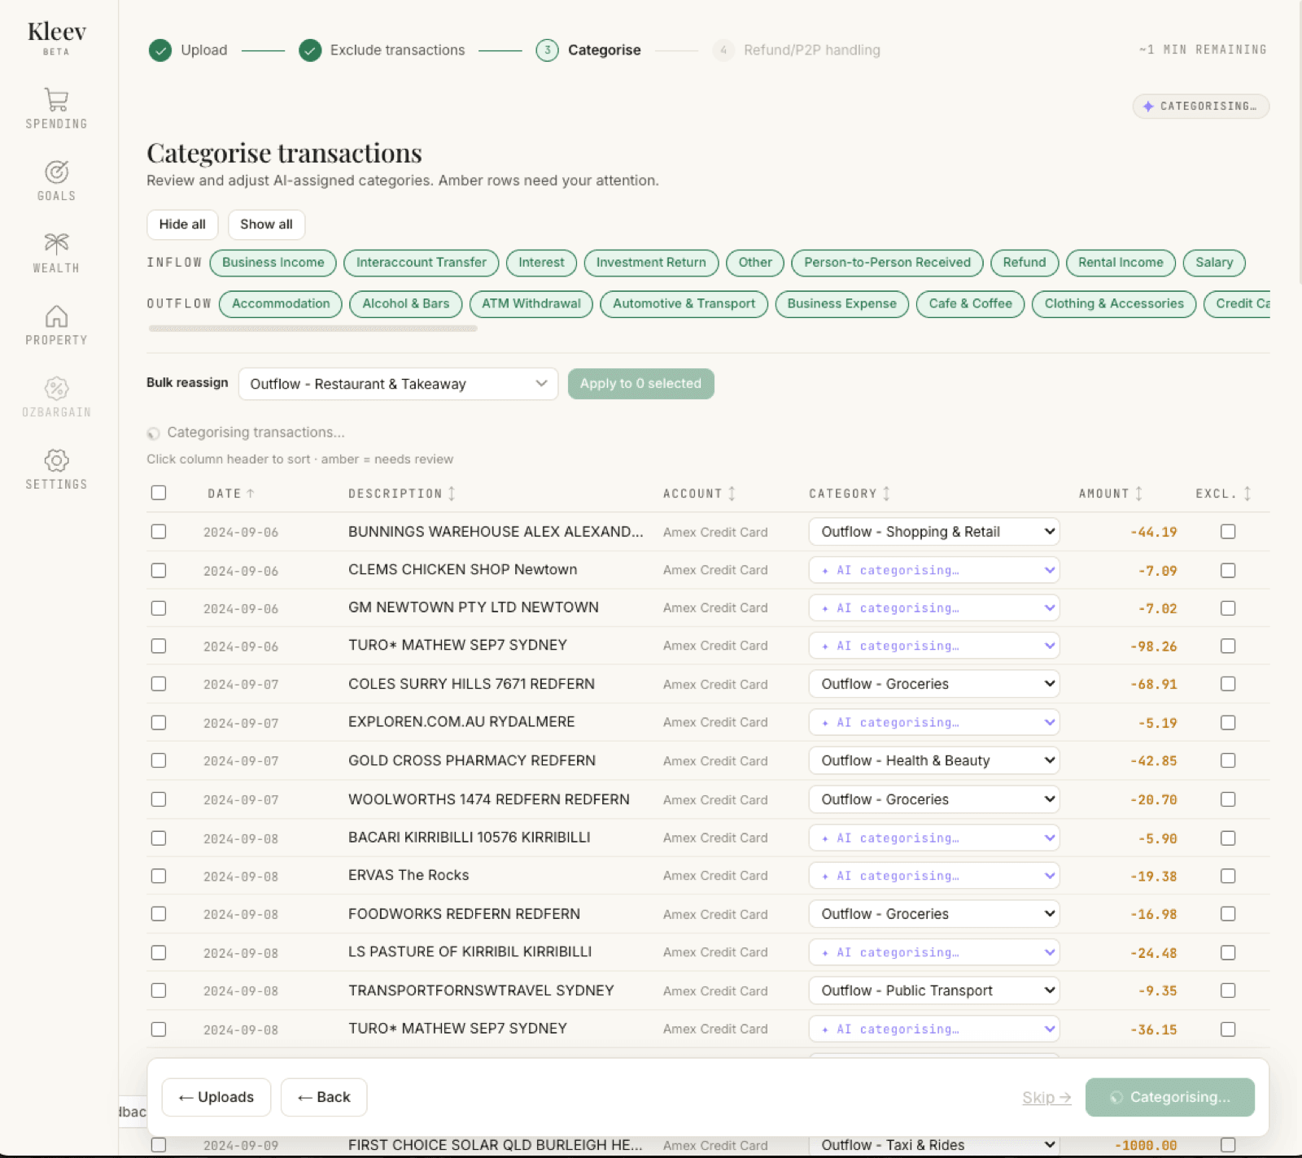The image size is (1302, 1158).
Task: Sort Account column via arrows icon
Action: tap(732, 494)
